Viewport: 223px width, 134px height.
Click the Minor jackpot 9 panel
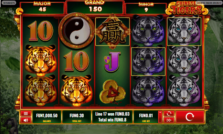coord(146,8)
